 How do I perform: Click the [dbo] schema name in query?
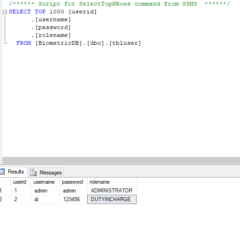pos(96,43)
